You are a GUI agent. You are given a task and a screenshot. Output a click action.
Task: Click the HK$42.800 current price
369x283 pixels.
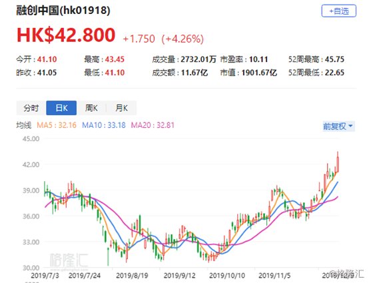click(x=66, y=35)
